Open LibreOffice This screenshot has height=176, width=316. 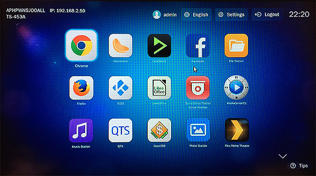pos(159,88)
